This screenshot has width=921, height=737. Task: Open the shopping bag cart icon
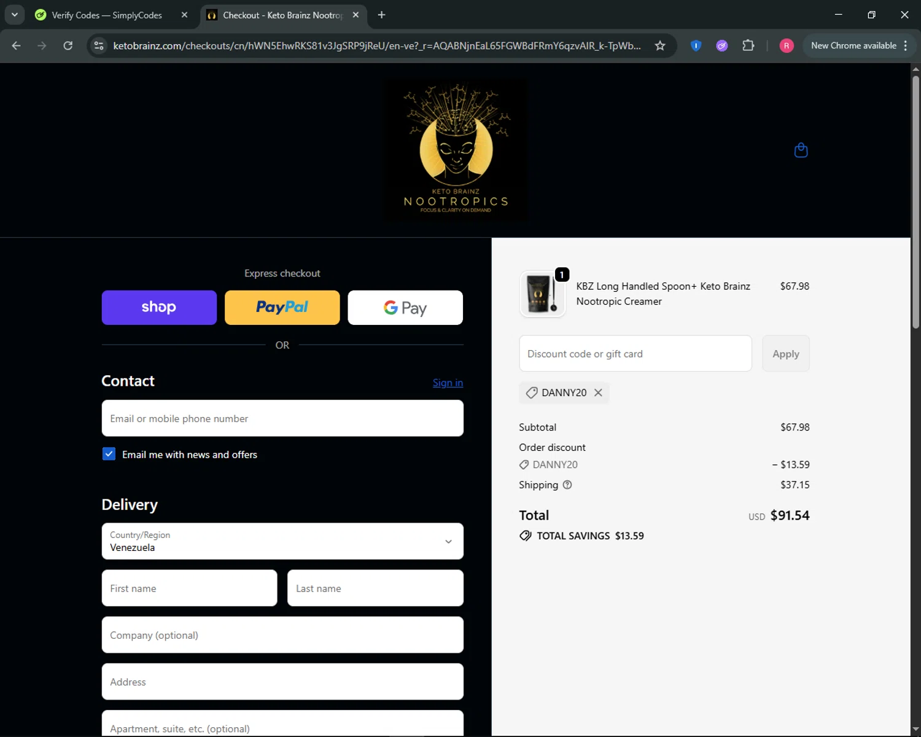tap(801, 150)
